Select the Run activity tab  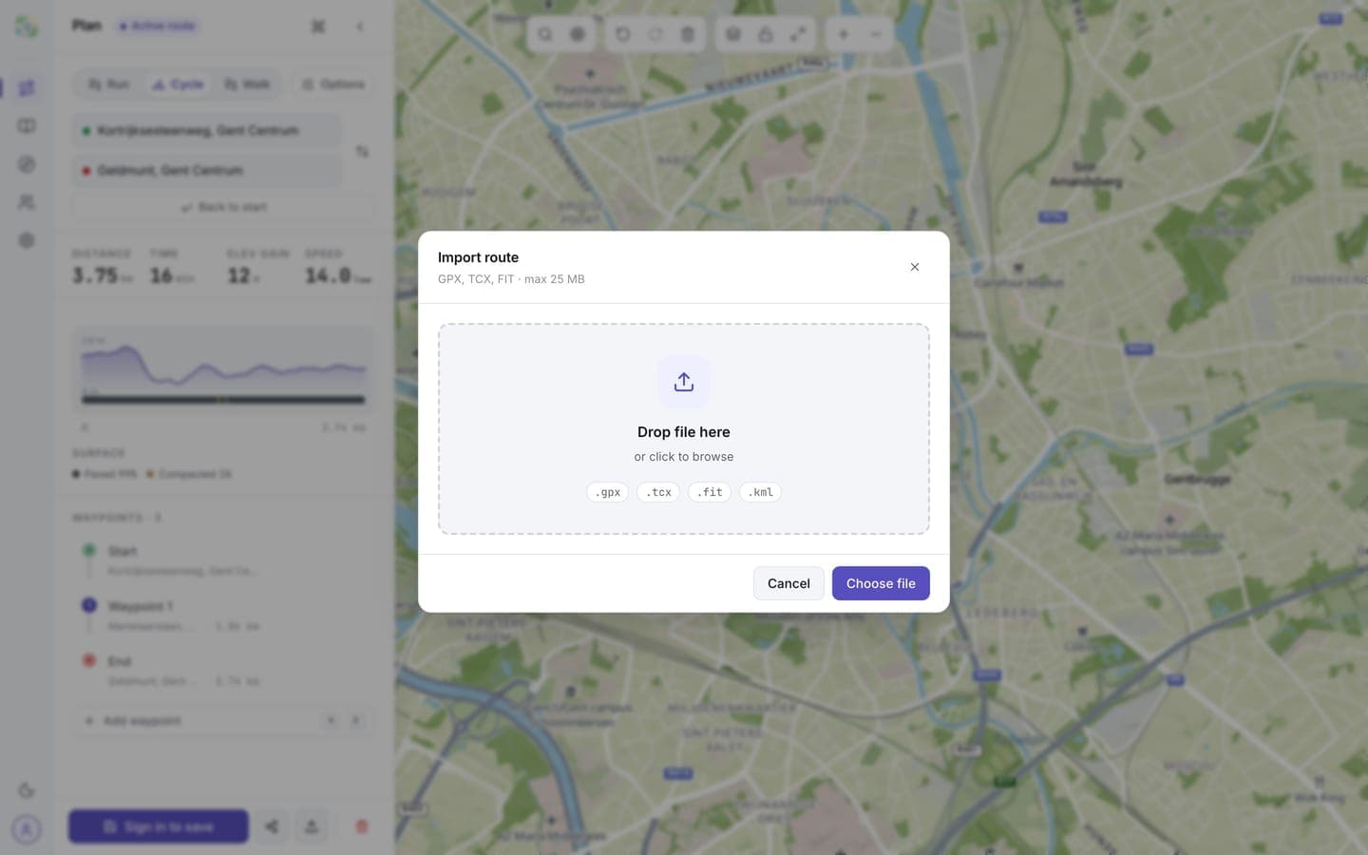pyautogui.click(x=109, y=85)
